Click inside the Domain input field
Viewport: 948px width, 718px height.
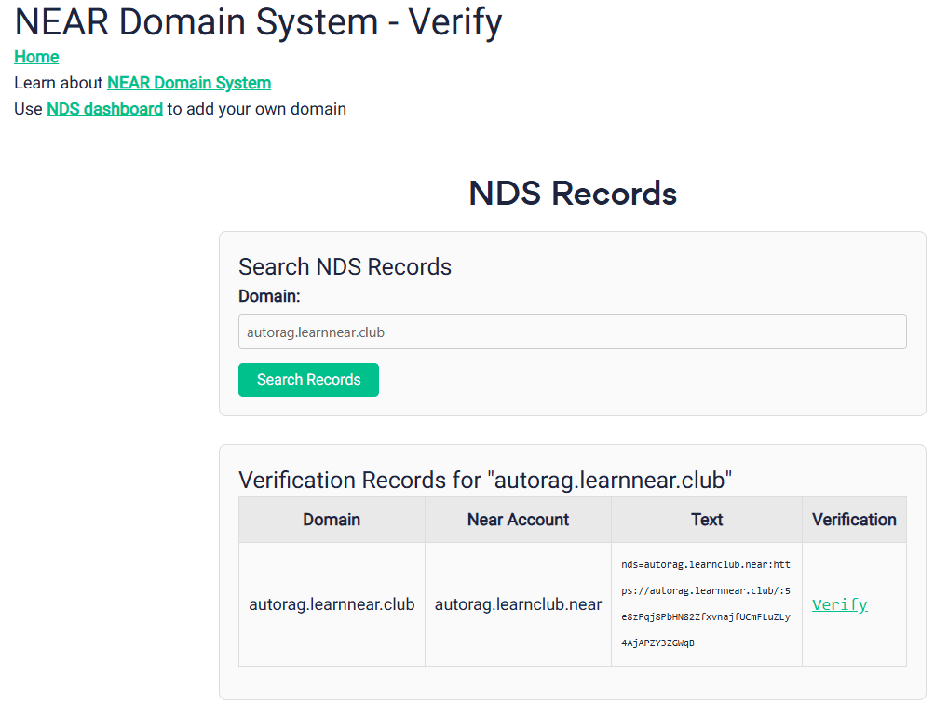click(572, 332)
